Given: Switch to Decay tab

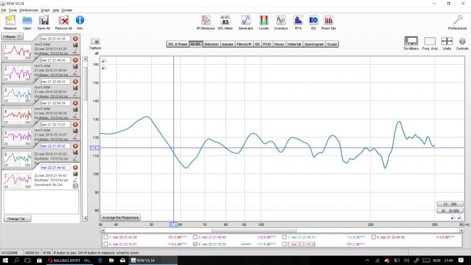Looking at the screenshot, I should pos(279,44).
